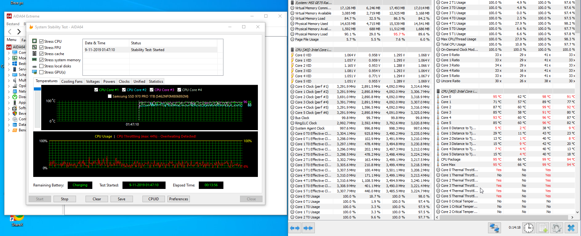The image size is (581, 236).
Task: Toggle CPU Core #3 graph checkbox
Action: coord(152,90)
